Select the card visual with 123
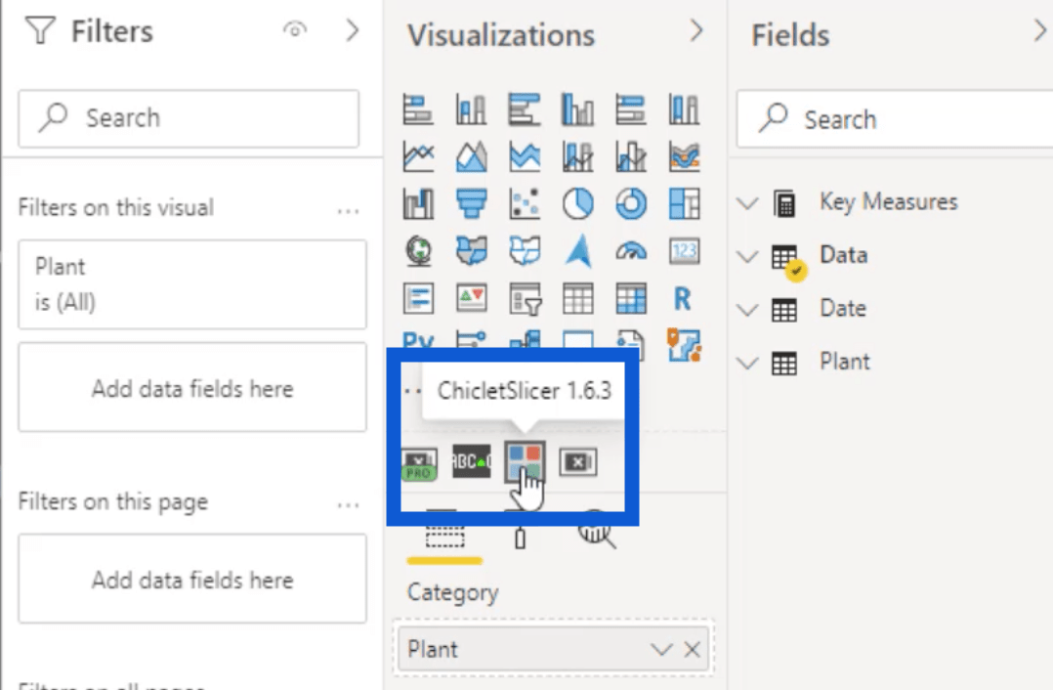The height and width of the screenshot is (690, 1053). [684, 251]
